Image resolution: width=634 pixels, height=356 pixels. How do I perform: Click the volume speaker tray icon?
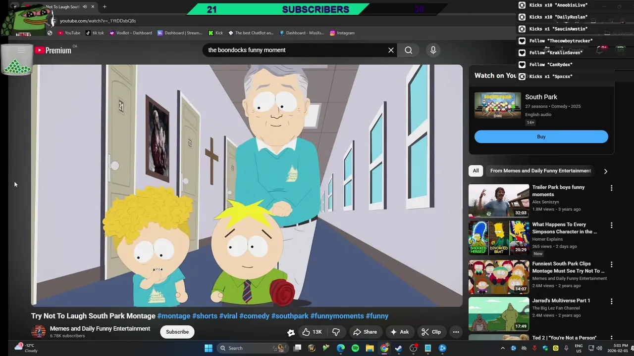(599, 348)
